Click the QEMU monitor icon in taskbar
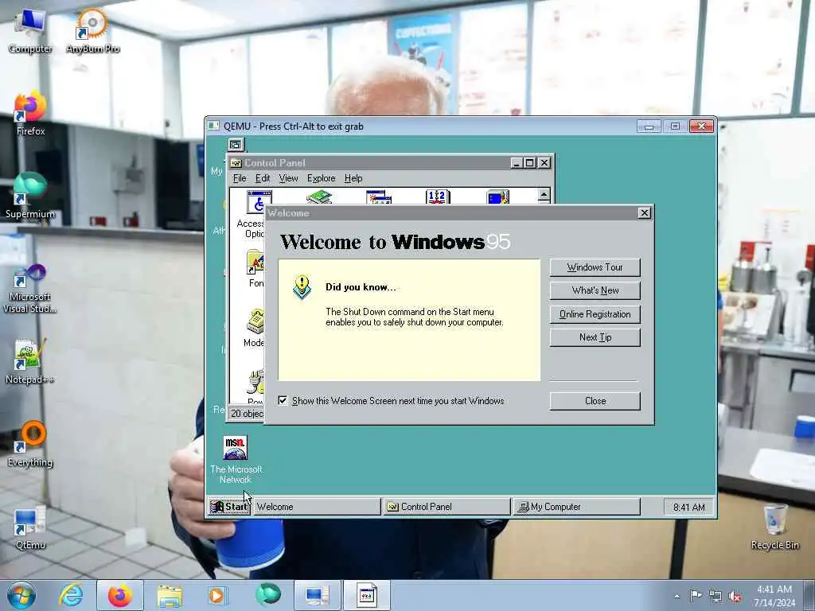 (x=317, y=595)
